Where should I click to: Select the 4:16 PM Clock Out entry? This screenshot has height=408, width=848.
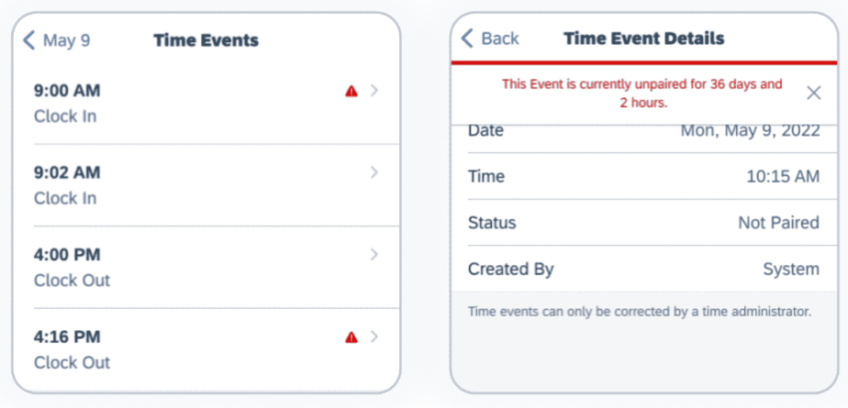184,349
